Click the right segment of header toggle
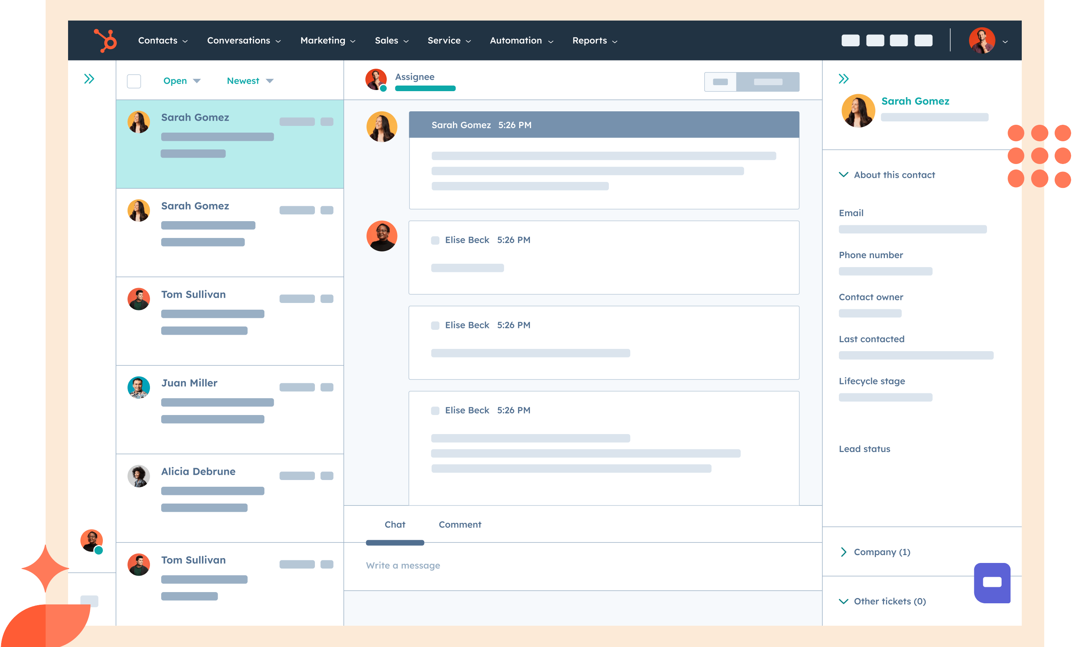The width and height of the screenshot is (1073, 647). coord(768,82)
